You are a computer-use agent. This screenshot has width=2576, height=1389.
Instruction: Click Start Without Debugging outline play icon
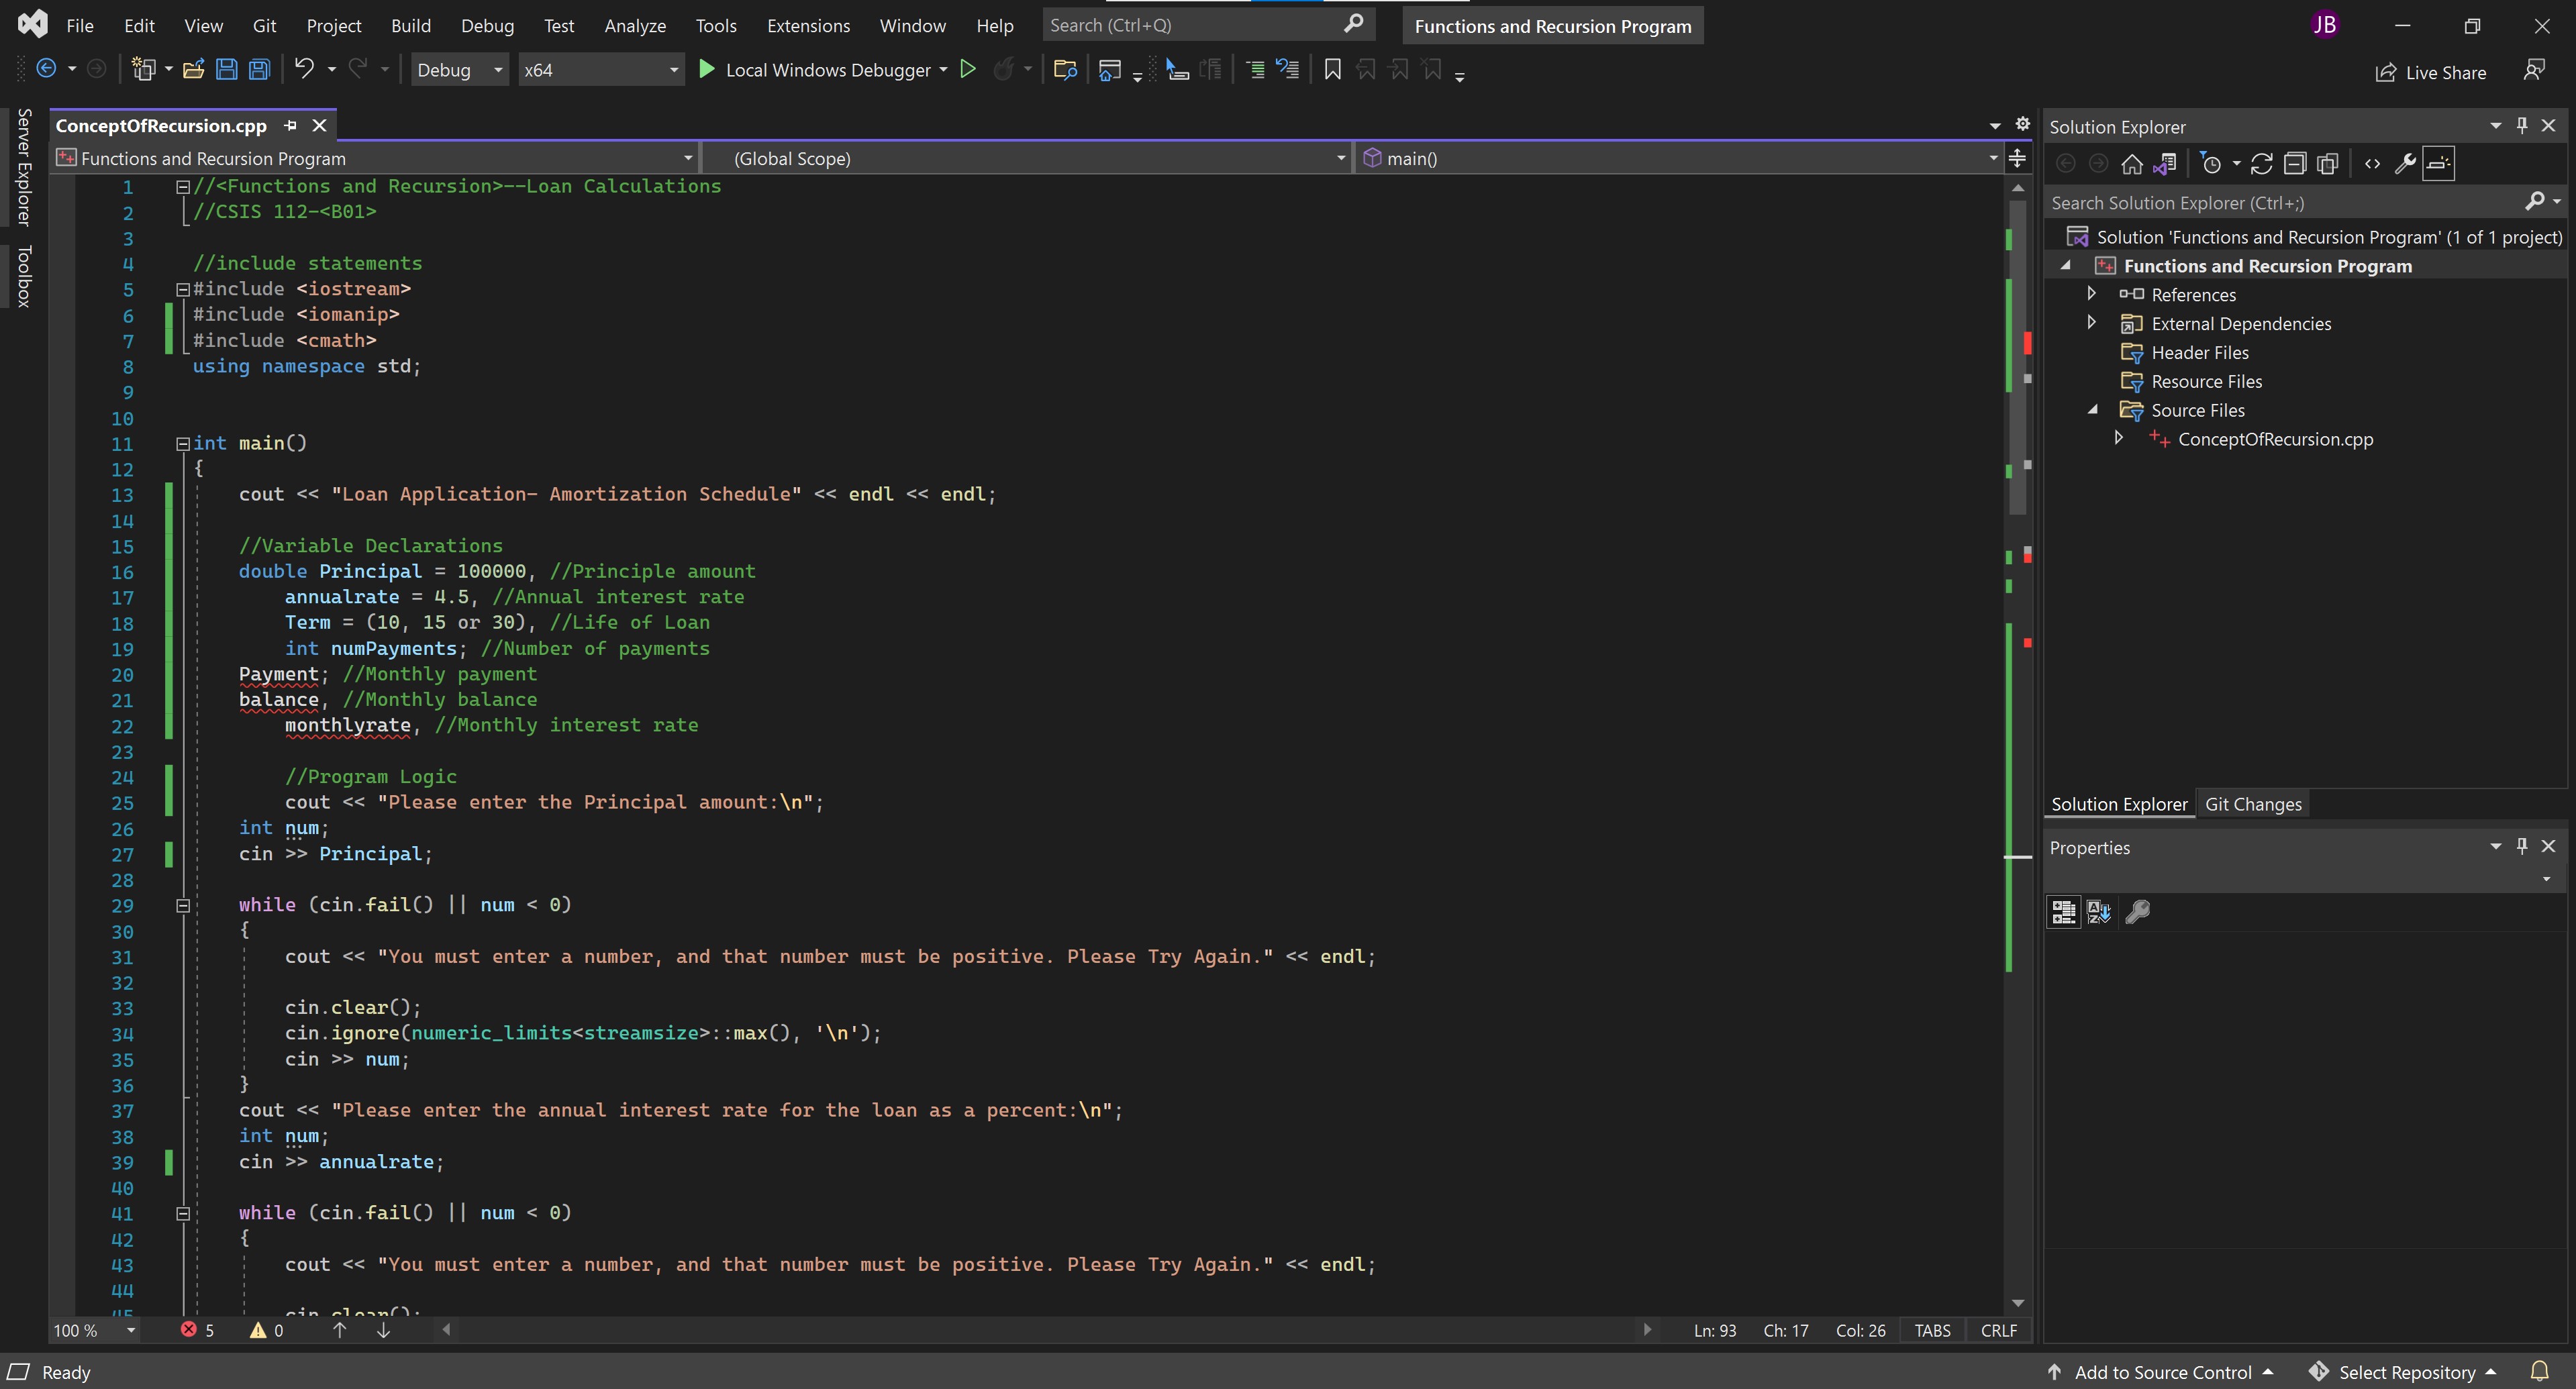[x=967, y=69]
